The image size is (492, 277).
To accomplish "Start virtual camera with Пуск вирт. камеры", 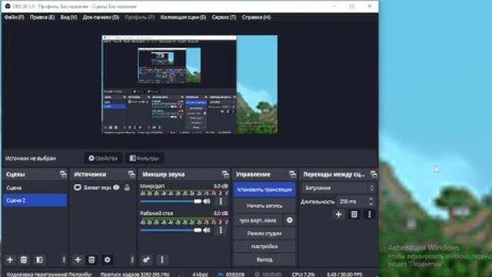I will click(x=258, y=221).
